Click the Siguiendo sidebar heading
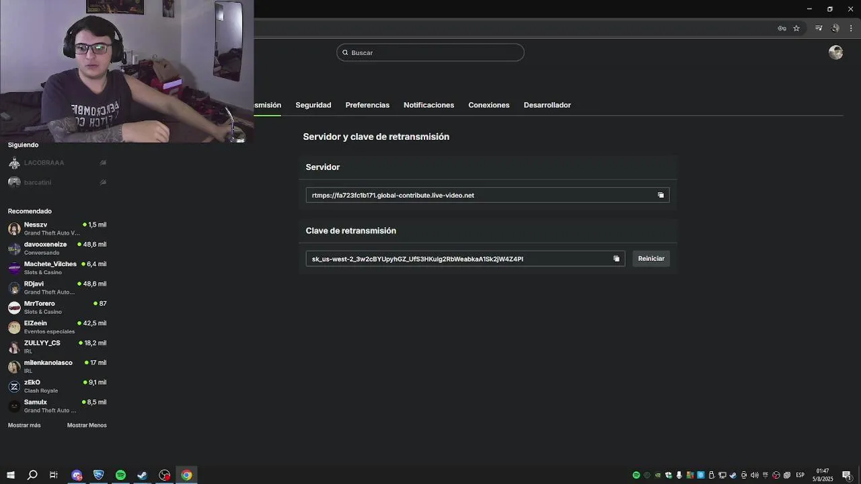861x484 pixels. [23, 145]
